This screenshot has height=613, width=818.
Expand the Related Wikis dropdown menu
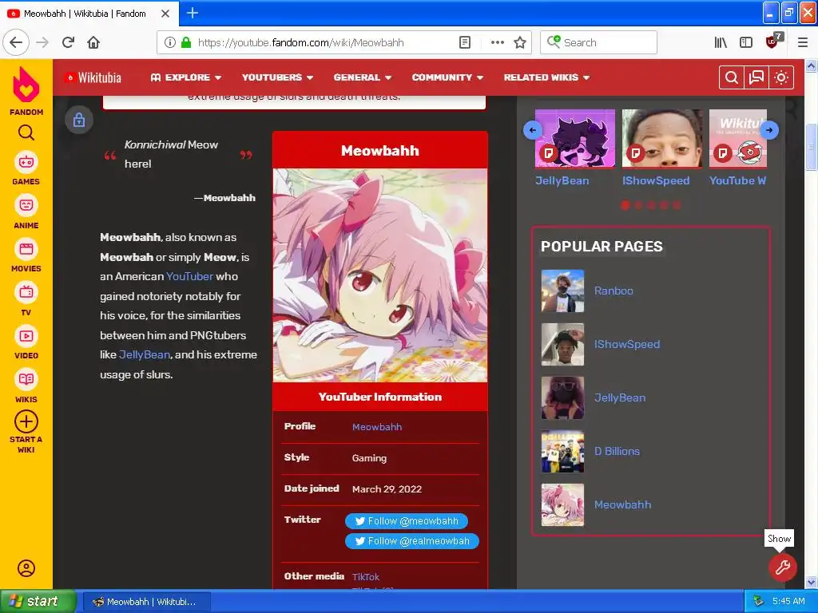(546, 77)
